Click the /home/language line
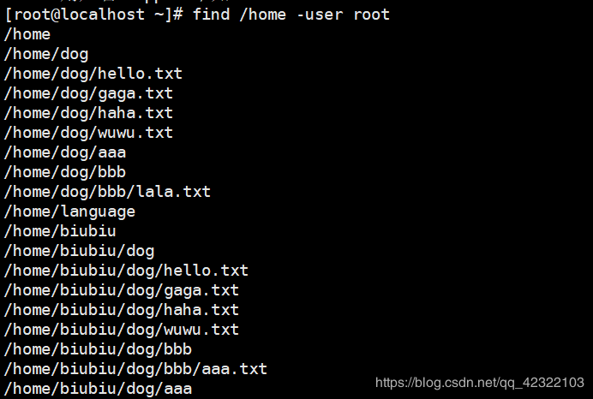 point(69,211)
